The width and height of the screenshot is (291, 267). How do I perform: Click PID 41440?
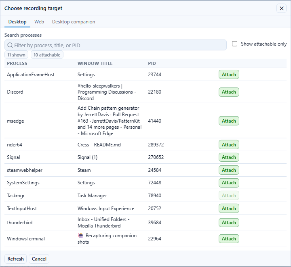coord(154,121)
